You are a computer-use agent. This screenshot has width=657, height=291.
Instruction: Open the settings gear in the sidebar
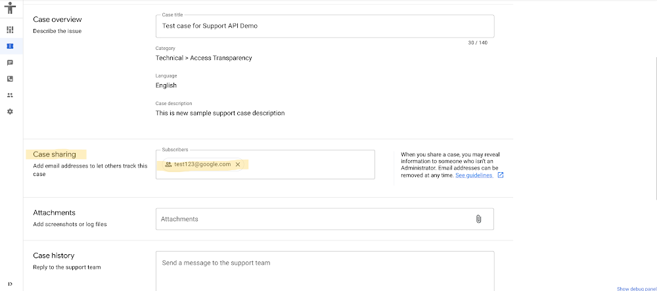point(10,112)
